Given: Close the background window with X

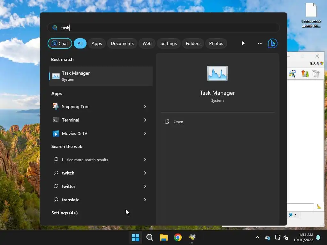Looking at the screenshot, I should tap(317, 56).
